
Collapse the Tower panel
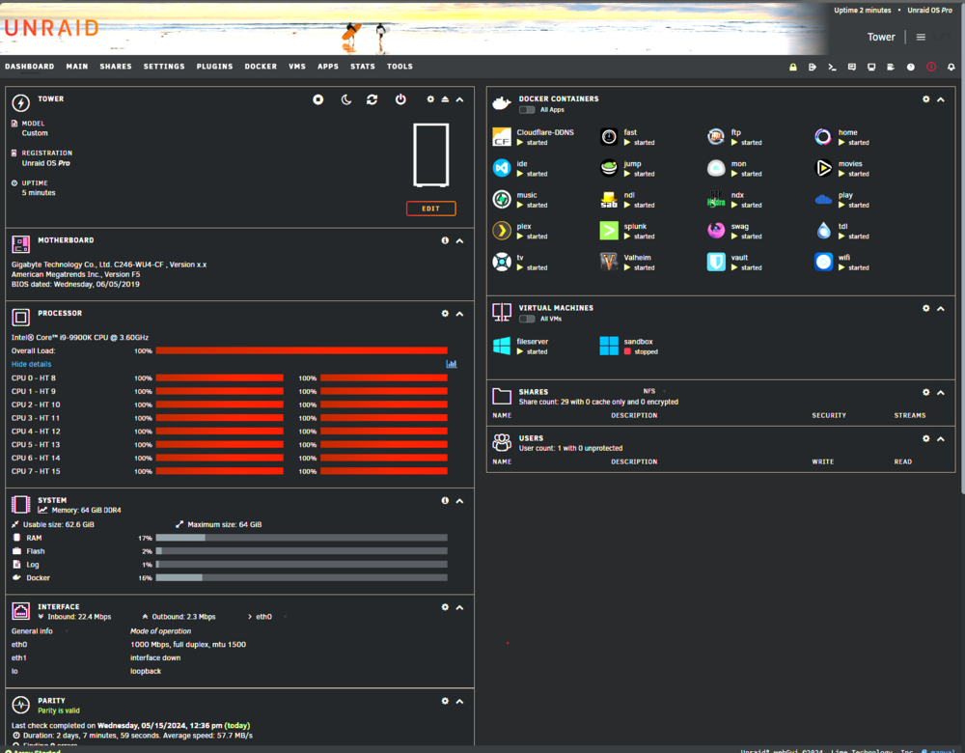(x=459, y=99)
